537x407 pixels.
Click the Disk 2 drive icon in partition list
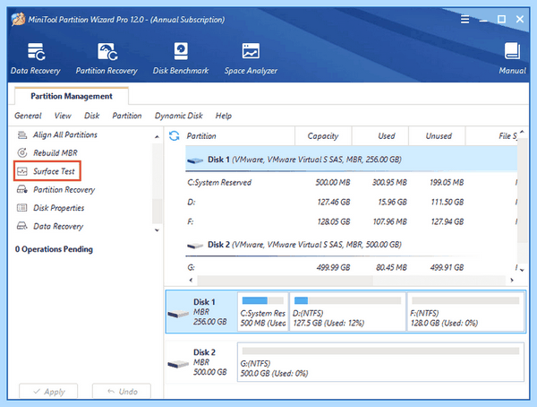coord(195,246)
